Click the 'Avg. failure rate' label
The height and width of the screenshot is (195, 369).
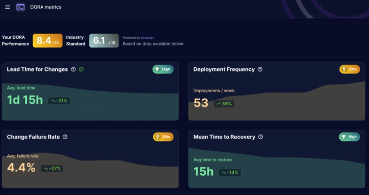[x=23, y=156]
